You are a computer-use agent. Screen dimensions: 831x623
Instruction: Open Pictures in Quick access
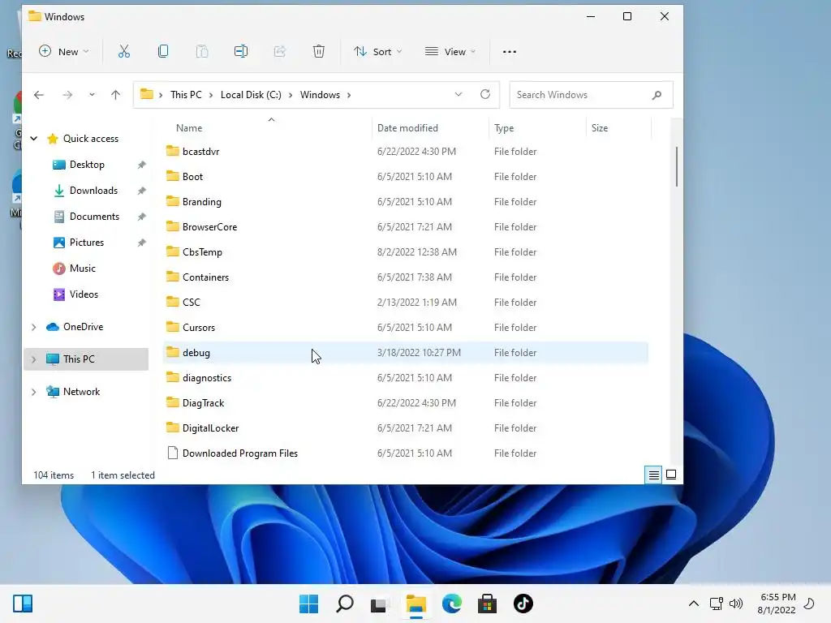86,243
